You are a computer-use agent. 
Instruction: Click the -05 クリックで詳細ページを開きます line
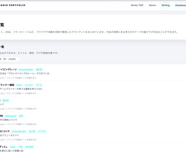pos(18,140)
